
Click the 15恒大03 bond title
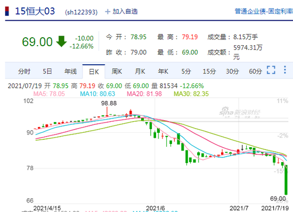point(35,11)
